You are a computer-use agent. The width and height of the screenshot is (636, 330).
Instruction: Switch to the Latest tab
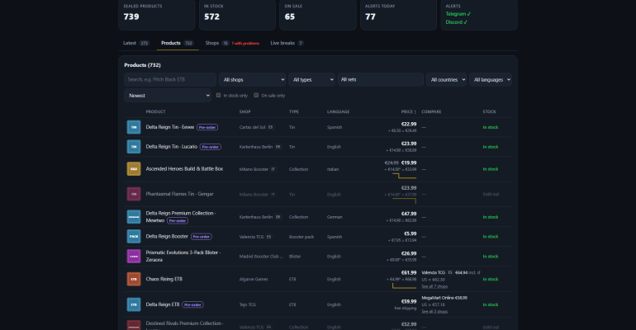point(136,43)
